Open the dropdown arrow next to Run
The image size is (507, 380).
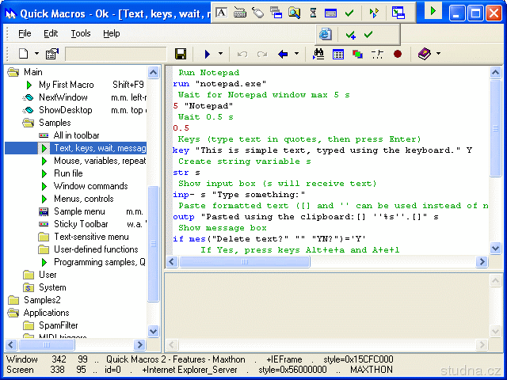220,54
